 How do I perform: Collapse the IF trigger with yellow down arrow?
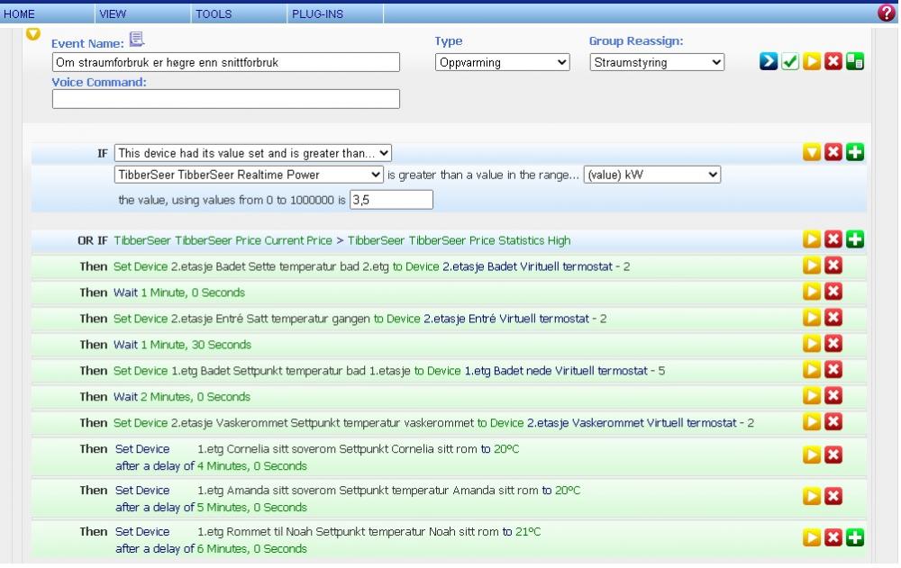point(812,153)
